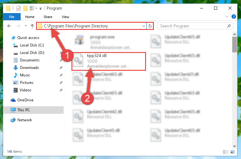The height and width of the screenshot is (159, 241).
Task: Refresh the current folder
Action: [x=150, y=26]
